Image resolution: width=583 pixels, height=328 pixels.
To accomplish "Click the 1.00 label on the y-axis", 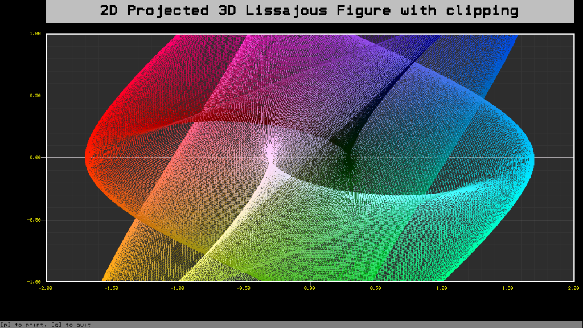I will (35, 34).
